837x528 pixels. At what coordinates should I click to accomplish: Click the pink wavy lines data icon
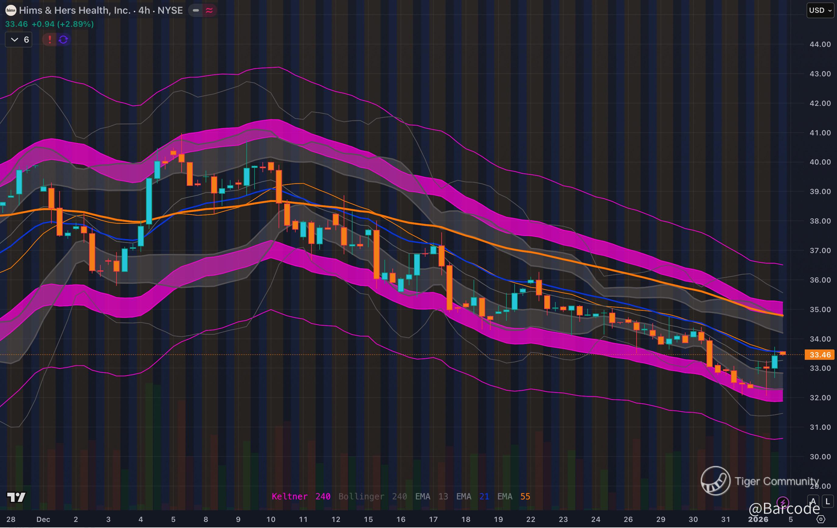pyautogui.click(x=209, y=10)
